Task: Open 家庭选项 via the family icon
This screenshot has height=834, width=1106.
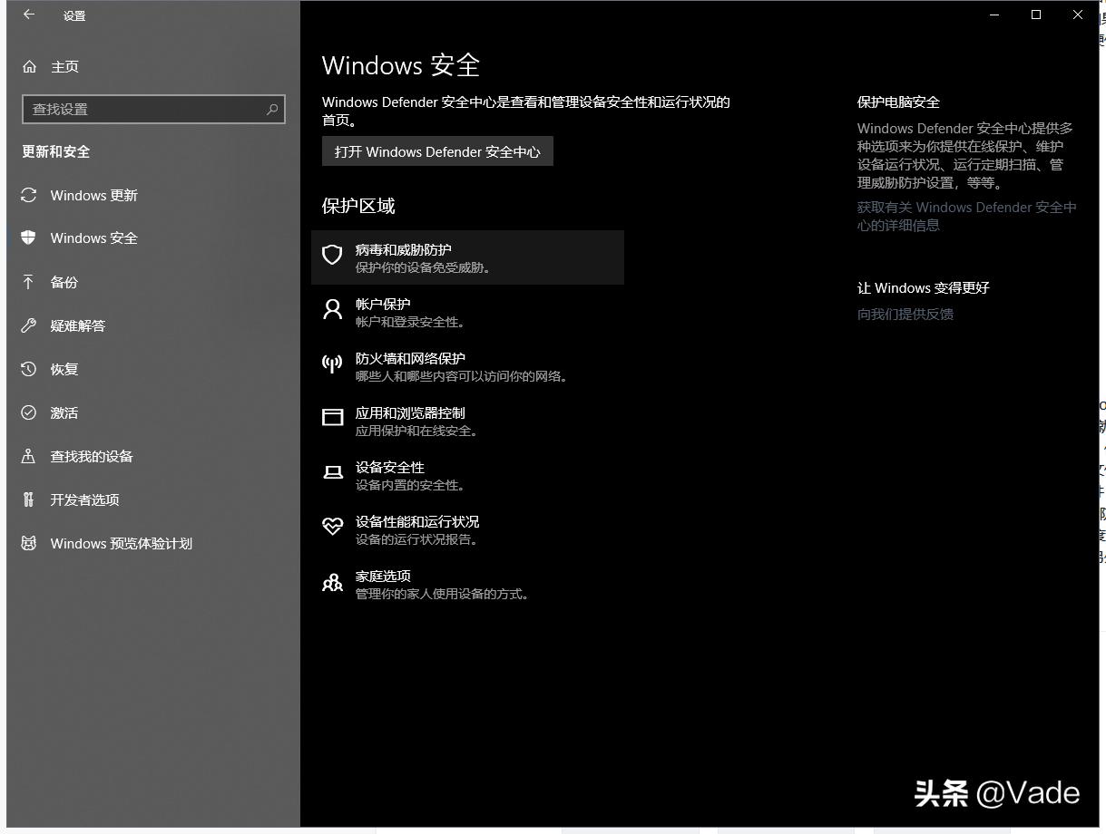Action: pyautogui.click(x=332, y=582)
